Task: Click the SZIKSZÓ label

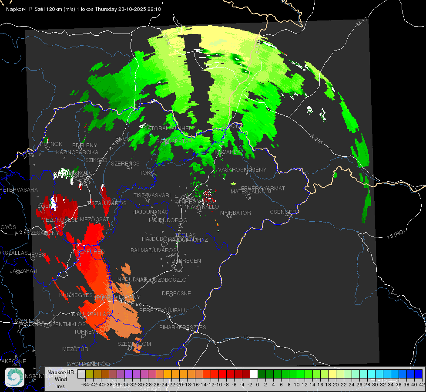Action: [96, 160]
